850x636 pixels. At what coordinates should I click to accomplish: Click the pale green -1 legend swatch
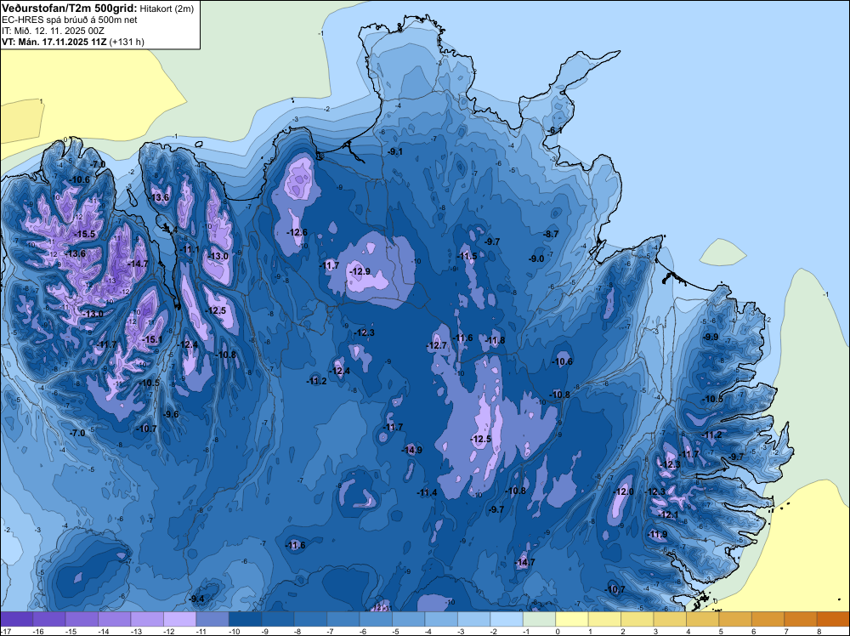[540, 619]
